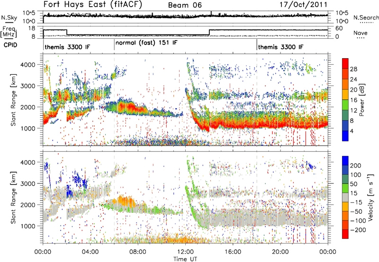
Task: Click the 'Time UT' axis title
Action: [185, 259]
